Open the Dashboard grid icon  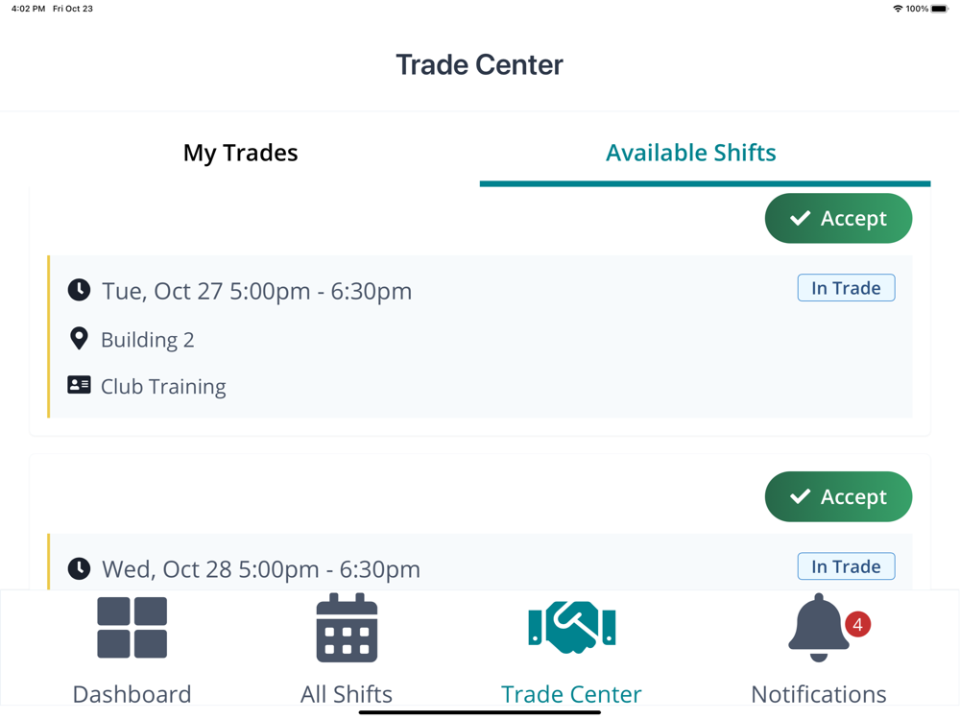(x=132, y=628)
